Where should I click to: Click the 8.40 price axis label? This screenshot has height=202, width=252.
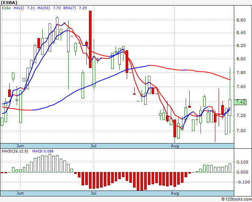241,33
